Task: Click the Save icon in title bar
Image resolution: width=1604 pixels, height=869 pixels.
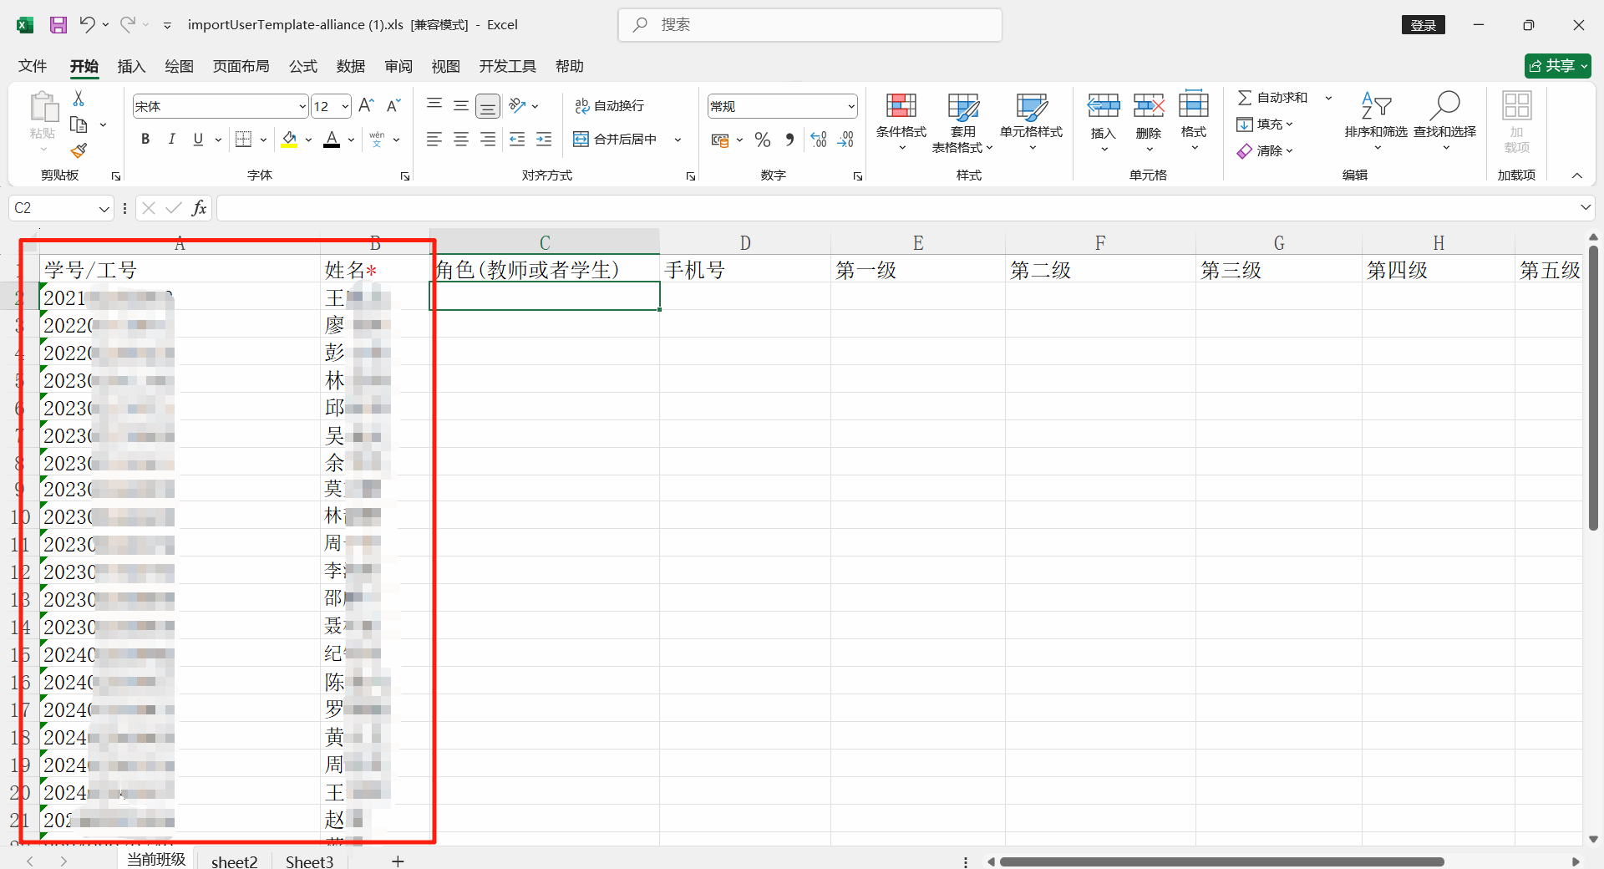Action: [58, 25]
